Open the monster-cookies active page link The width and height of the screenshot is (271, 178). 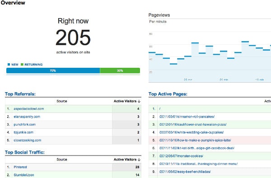point(181,156)
